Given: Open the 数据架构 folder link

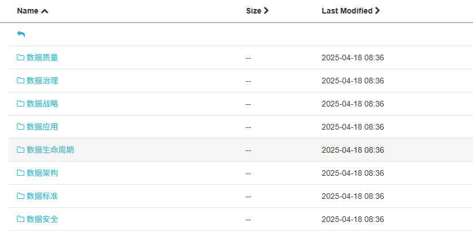Looking at the screenshot, I should 42,173.
